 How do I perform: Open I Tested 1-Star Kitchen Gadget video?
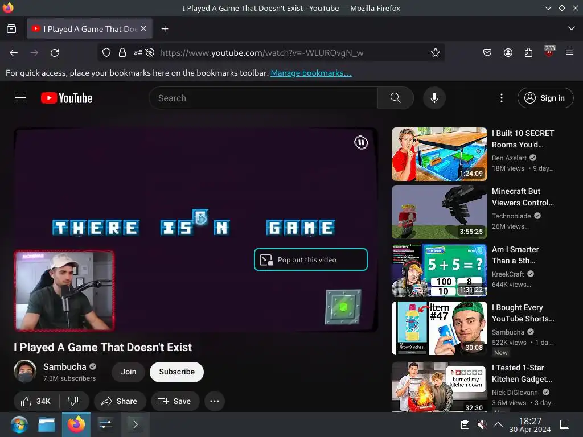coord(439,387)
